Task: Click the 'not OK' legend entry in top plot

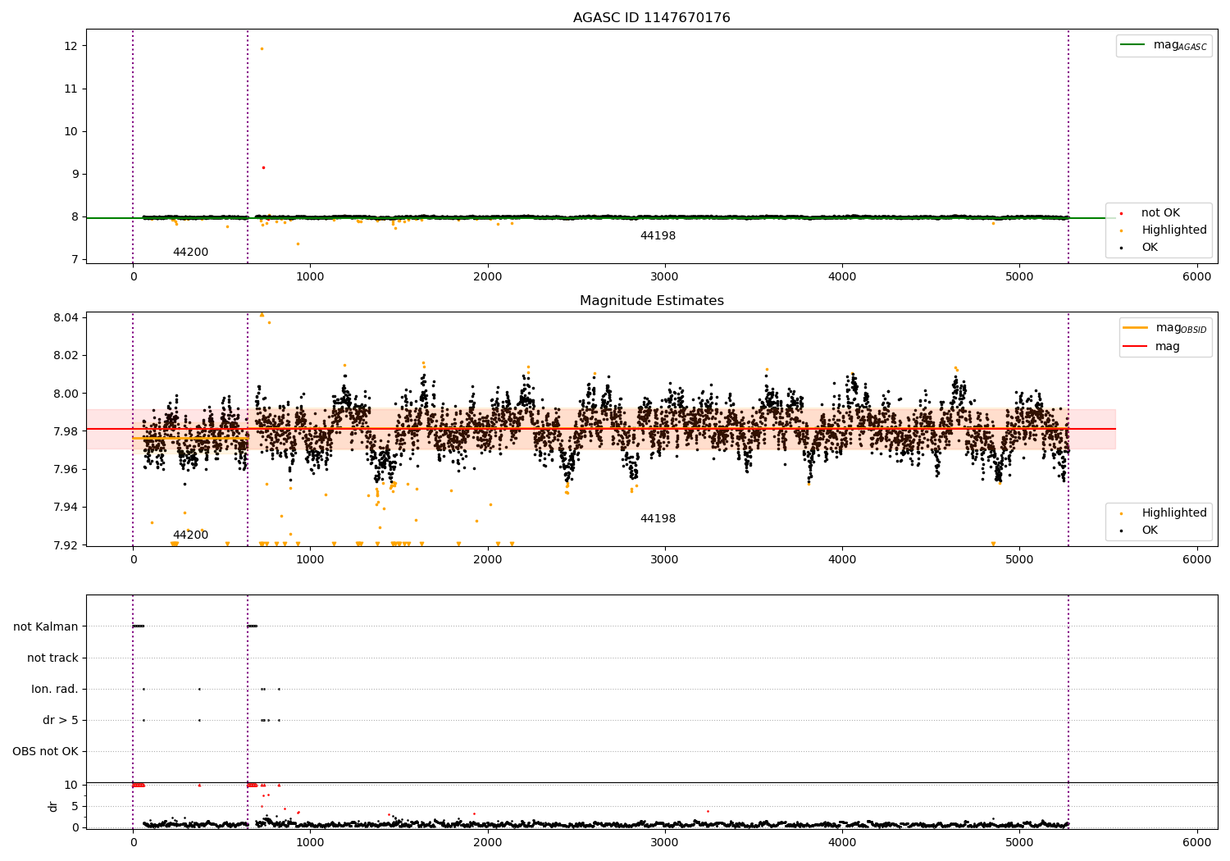Action: click(1160, 213)
